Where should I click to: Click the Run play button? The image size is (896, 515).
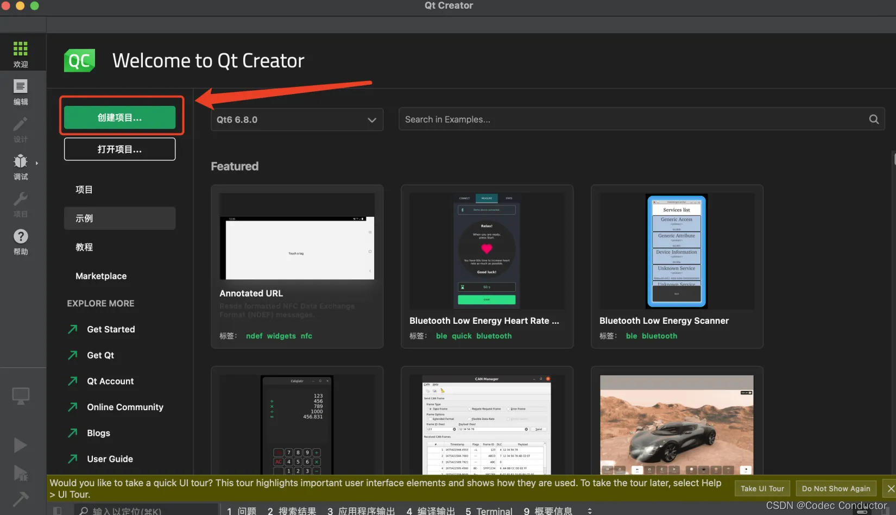click(x=20, y=445)
